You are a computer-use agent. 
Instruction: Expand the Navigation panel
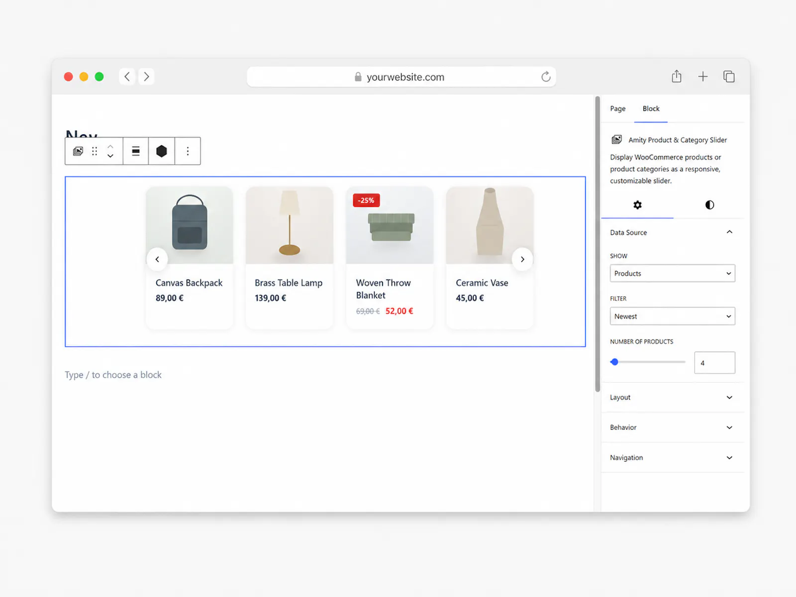(673, 458)
